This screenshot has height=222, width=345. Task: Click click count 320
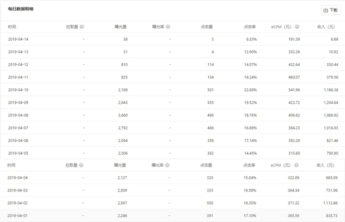click(x=210, y=178)
